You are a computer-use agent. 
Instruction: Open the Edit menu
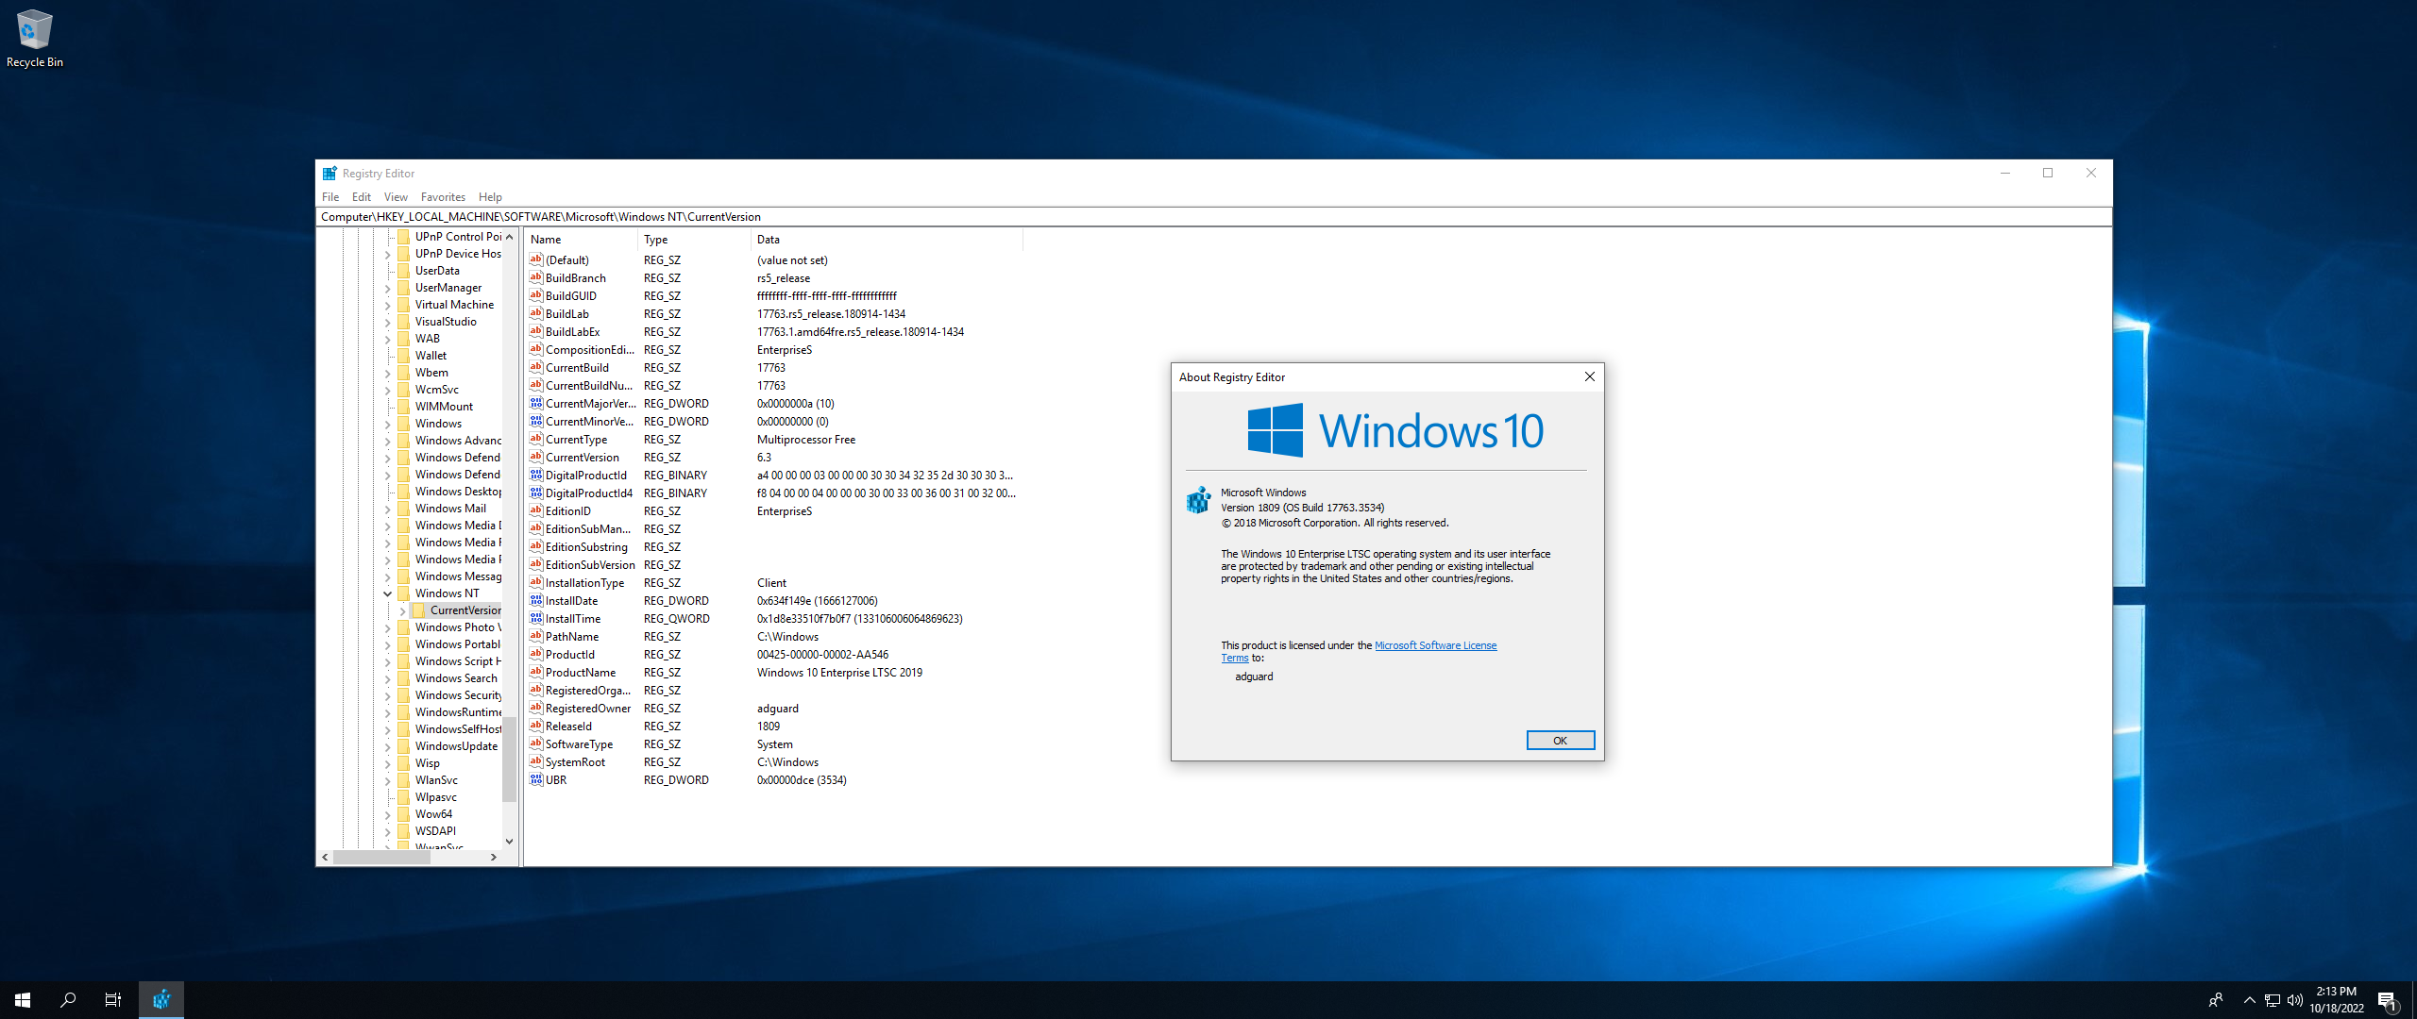362,197
